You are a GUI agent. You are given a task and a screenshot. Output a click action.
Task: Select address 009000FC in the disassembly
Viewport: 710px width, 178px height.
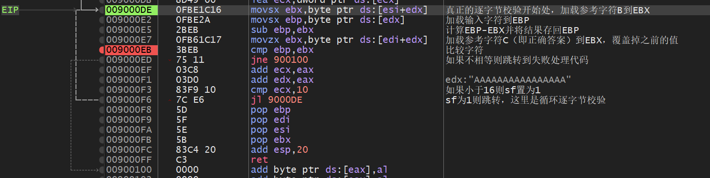[x=129, y=149]
